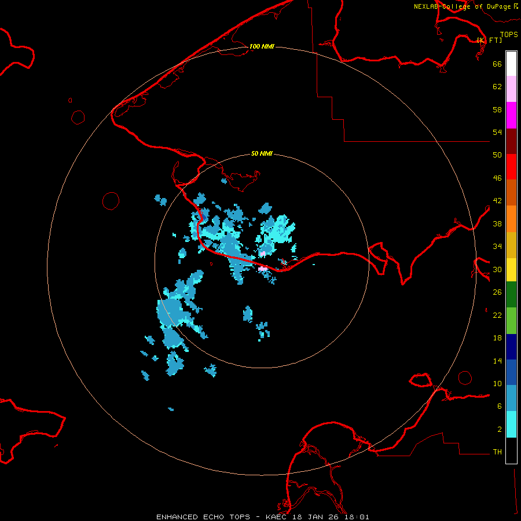Click the legend value "10"

click(497, 383)
